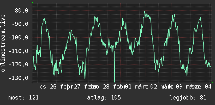
Task: Click the -110,0 y-axis label
Action: coord(19,51)
